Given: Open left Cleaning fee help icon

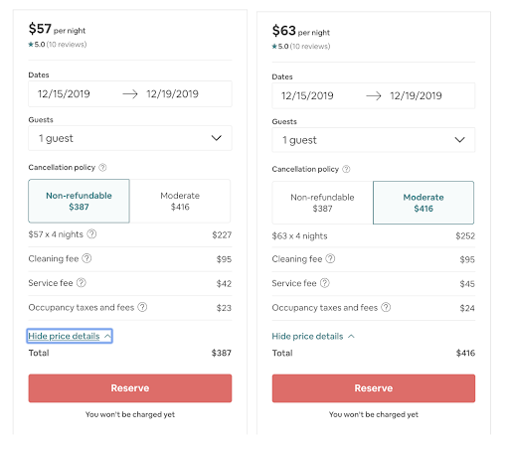Looking at the screenshot, I should point(86,258).
